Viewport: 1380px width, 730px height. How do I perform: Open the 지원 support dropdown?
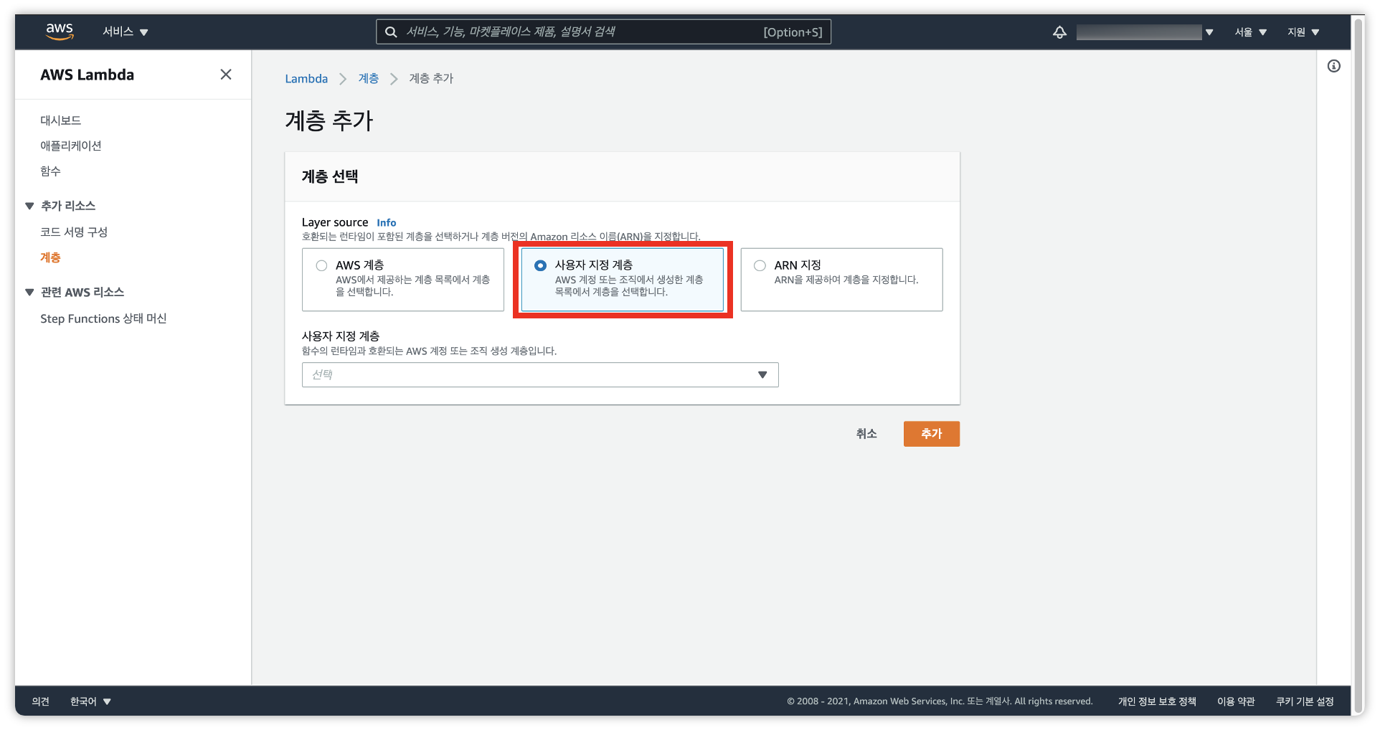click(1303, 32)
